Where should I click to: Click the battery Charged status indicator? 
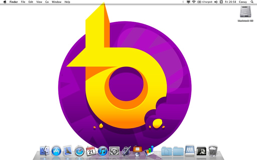205,2
